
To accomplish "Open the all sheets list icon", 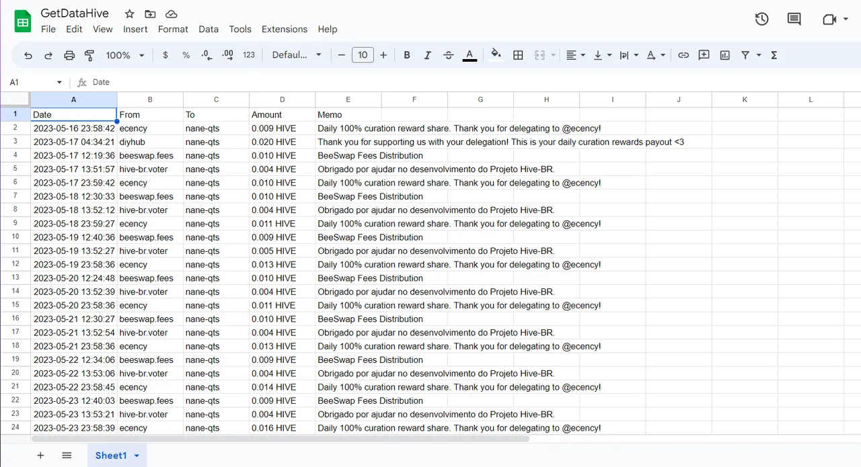I will click(67, 456).
